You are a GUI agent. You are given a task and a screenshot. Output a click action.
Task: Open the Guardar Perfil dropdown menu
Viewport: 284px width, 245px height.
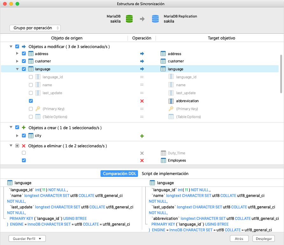tap(27, 238)
